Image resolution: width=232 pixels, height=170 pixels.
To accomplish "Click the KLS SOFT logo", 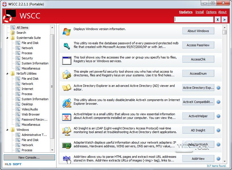I will click(13, 164).
